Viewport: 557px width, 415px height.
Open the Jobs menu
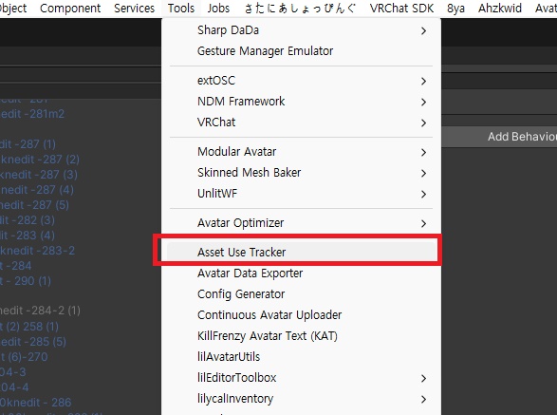pos(218,9)
